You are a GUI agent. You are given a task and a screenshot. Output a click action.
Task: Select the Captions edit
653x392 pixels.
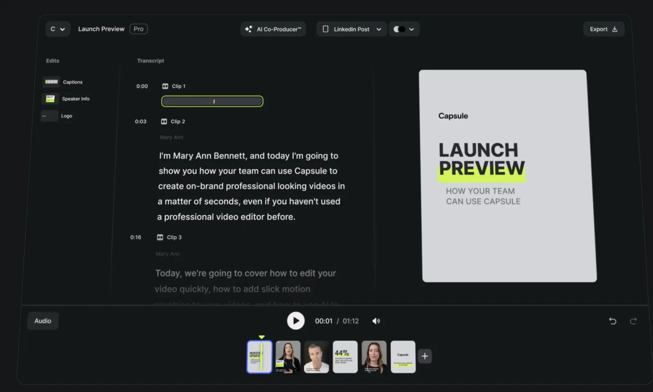64,82
